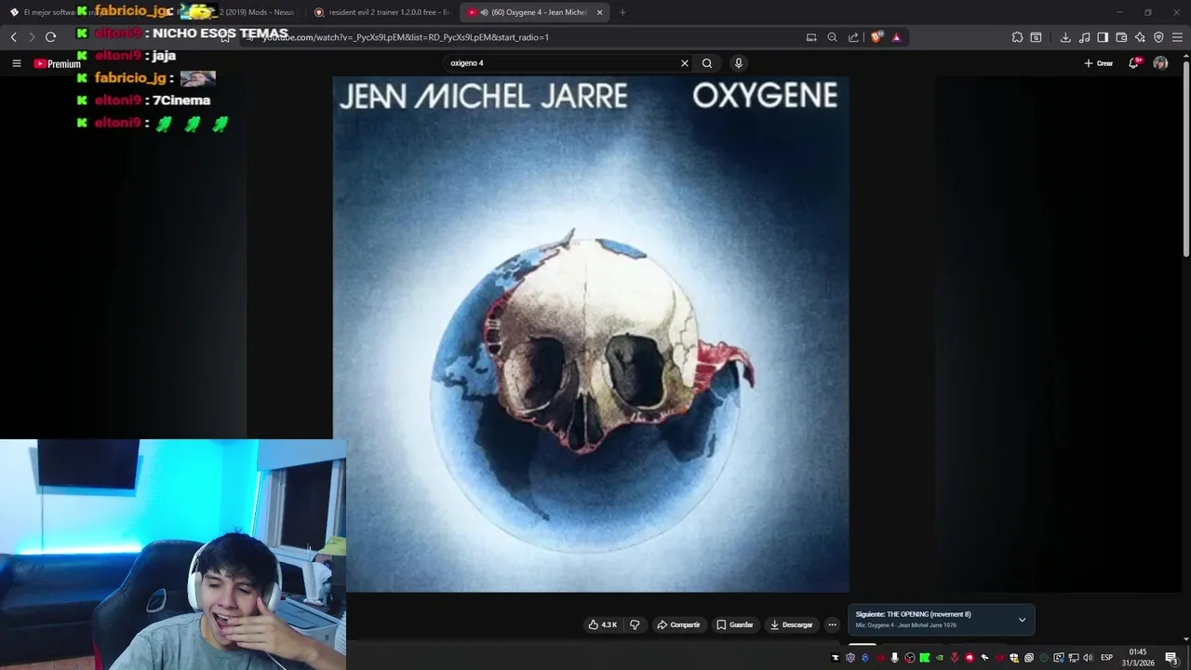Screen dimensions: 1191x670
Task: Click the green Kick tray icon
Action: coord(924,658)
